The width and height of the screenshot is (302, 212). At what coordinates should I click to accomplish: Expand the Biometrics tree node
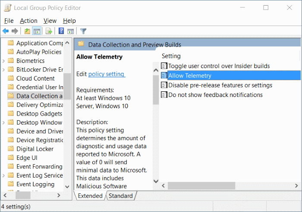pyautogui.click(x=3, y=61)
